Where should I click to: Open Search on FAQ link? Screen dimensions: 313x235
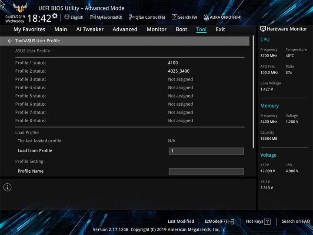click(x=296, y=221)
